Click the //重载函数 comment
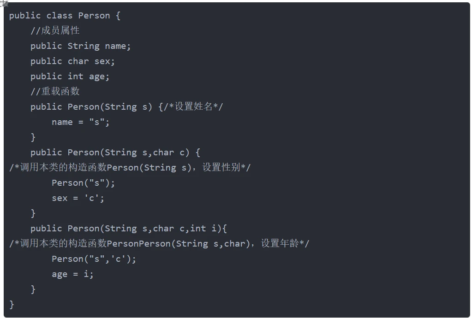This screenshot has width=471, height=318. 55,92
